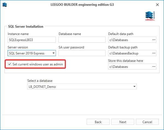
Task: Click the Next button
Action: pyautogui.click(x=123, y=122)
